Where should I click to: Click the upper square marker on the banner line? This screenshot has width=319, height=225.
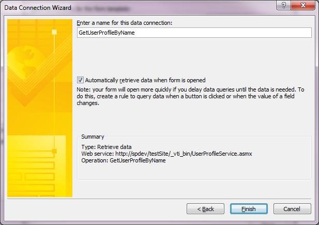[x=54, y=32]
